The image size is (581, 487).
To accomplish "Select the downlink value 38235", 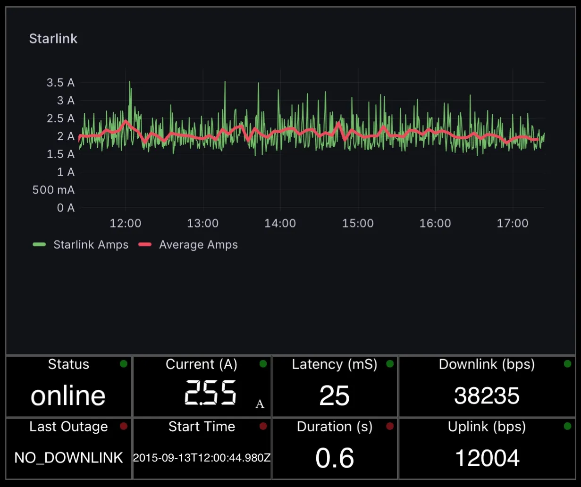I will (x=487, y=395).
